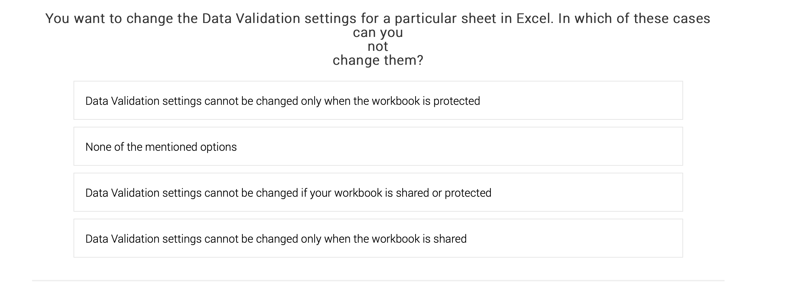Image resolution: width=804 pixels, height=282 pixels.
Task: Click the 'change them?' text line
Action: coord(377,60)
